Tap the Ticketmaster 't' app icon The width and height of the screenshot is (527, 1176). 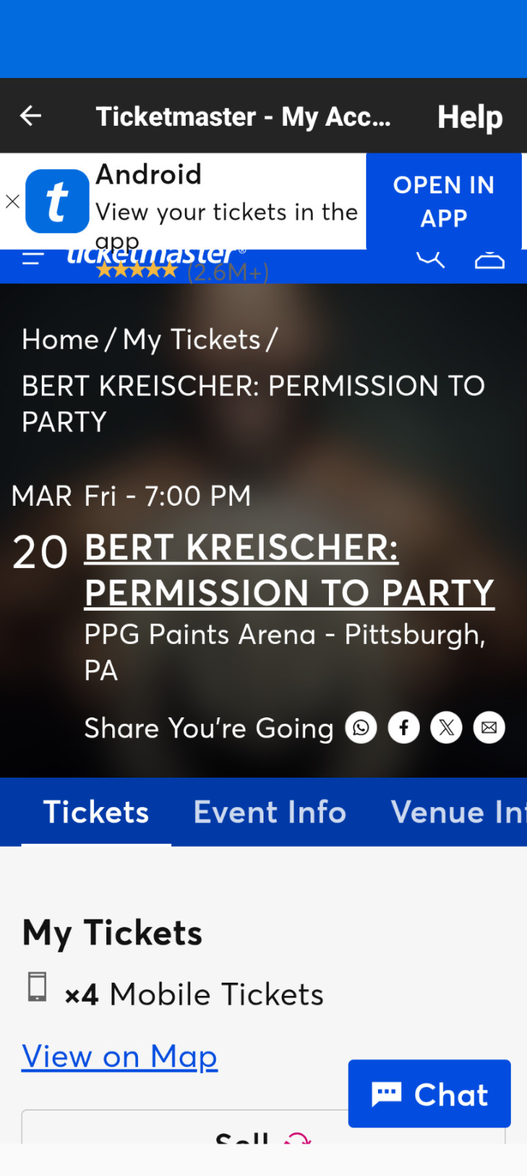(57, 201)
